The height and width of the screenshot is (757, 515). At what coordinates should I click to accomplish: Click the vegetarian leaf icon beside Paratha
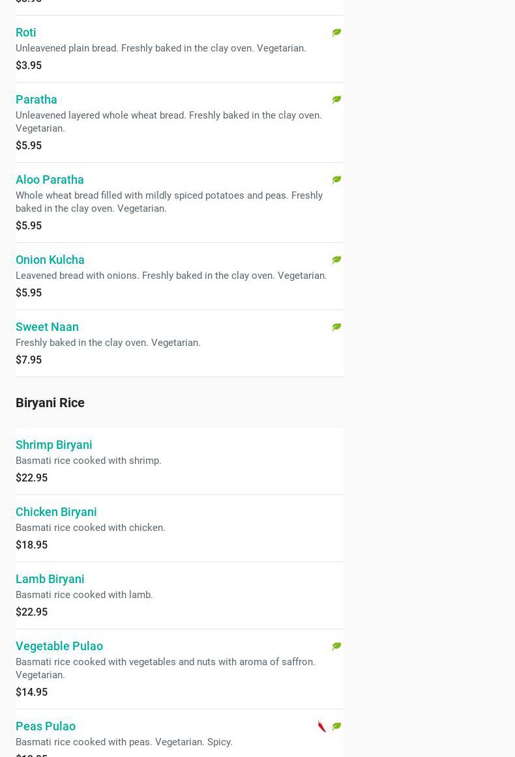pos(336,100)
